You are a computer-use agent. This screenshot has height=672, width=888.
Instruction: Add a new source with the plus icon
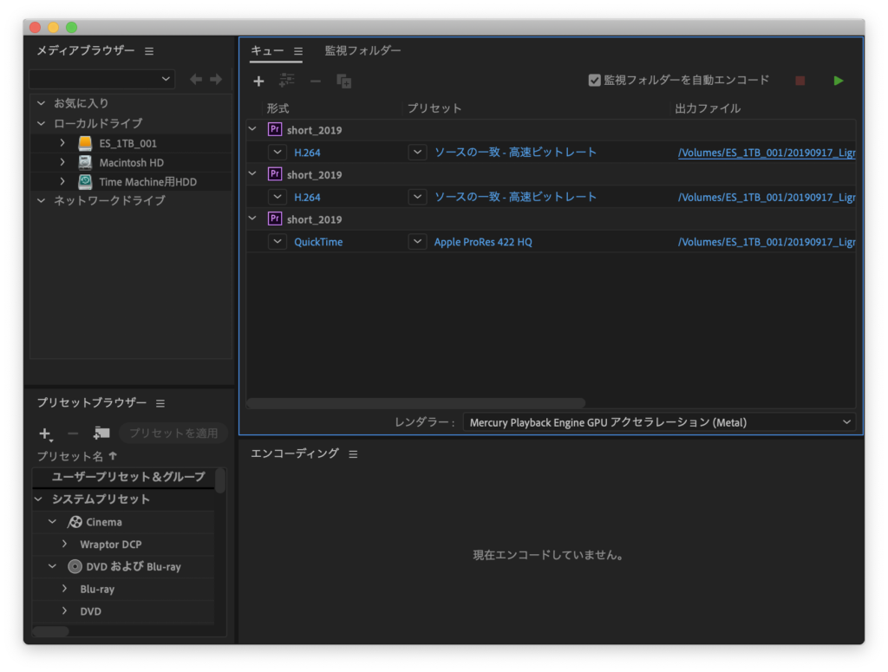point(258,80)
